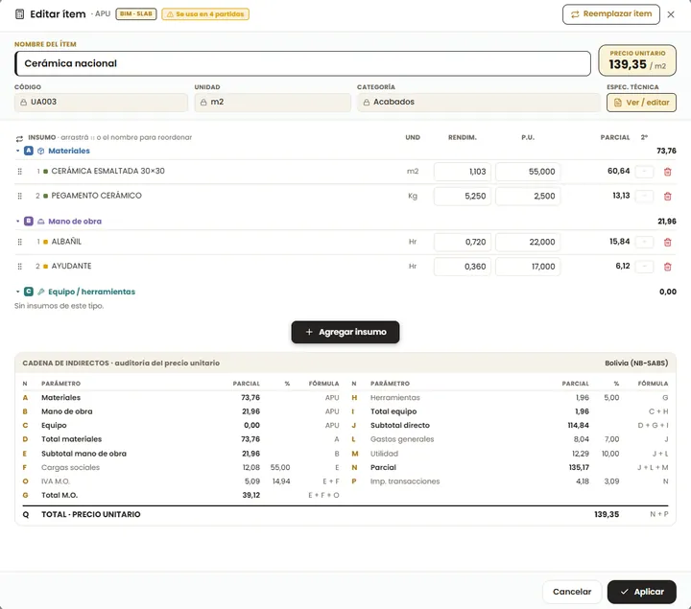Edit the AYUDANTE rendimiento 0,360
691x609 pixels.
coord(463,267)
